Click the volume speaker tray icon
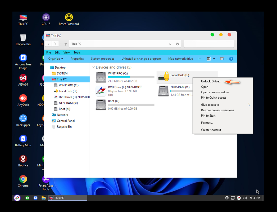Screen dimensions: 277x212 click(244, 198)
